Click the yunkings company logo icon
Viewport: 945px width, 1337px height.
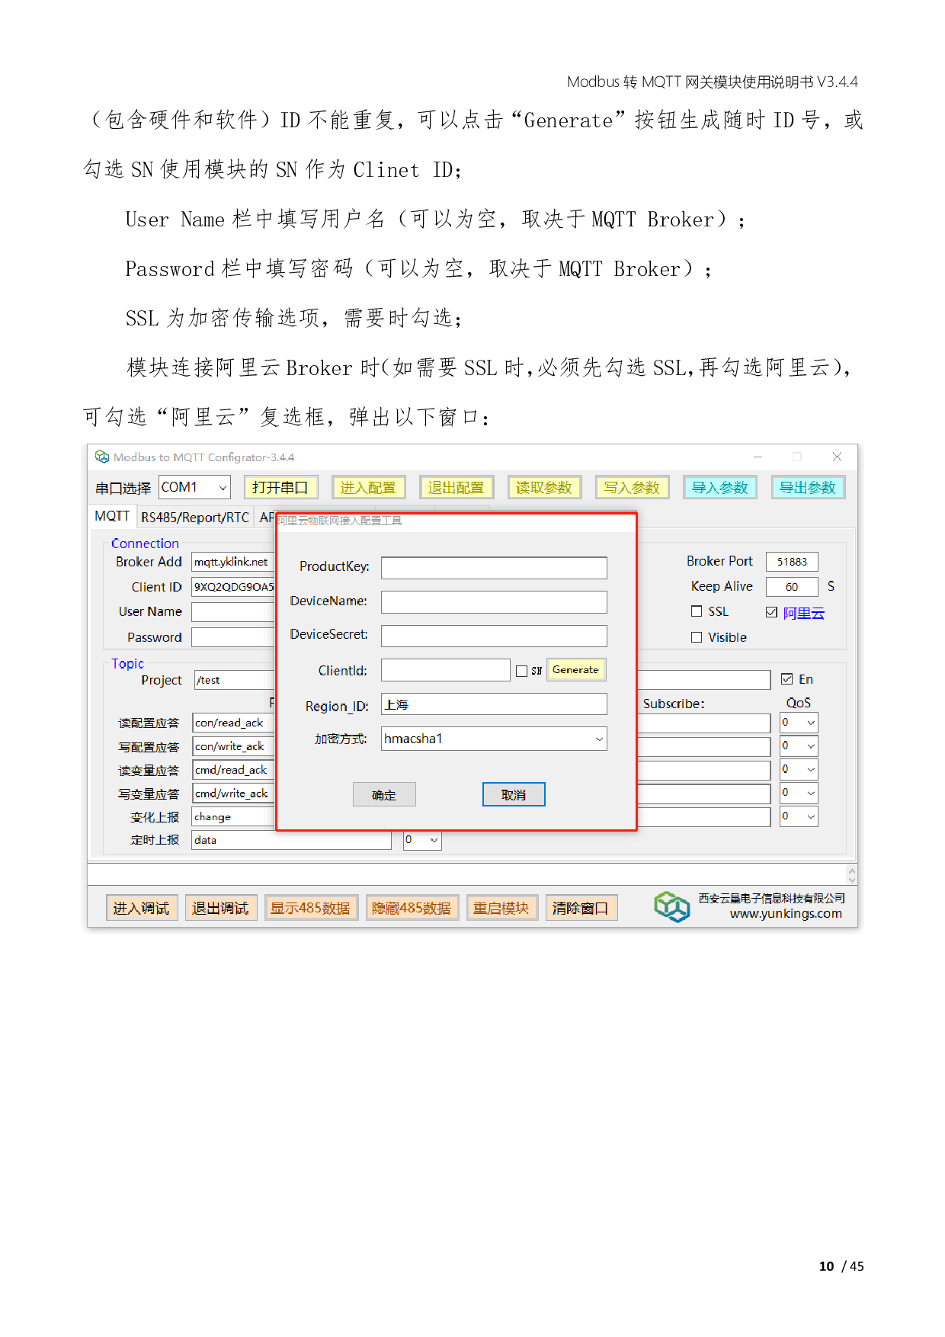(x=672, y=906)
